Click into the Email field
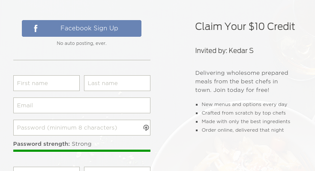 coord(81,106)
